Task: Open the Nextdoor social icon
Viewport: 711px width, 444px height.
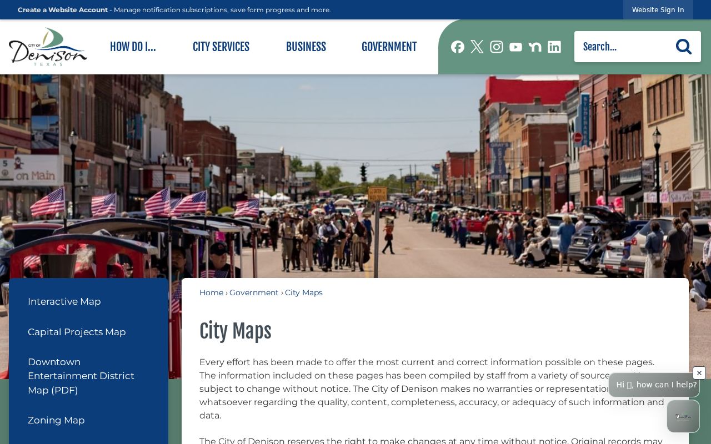Action: click(535, 47)
